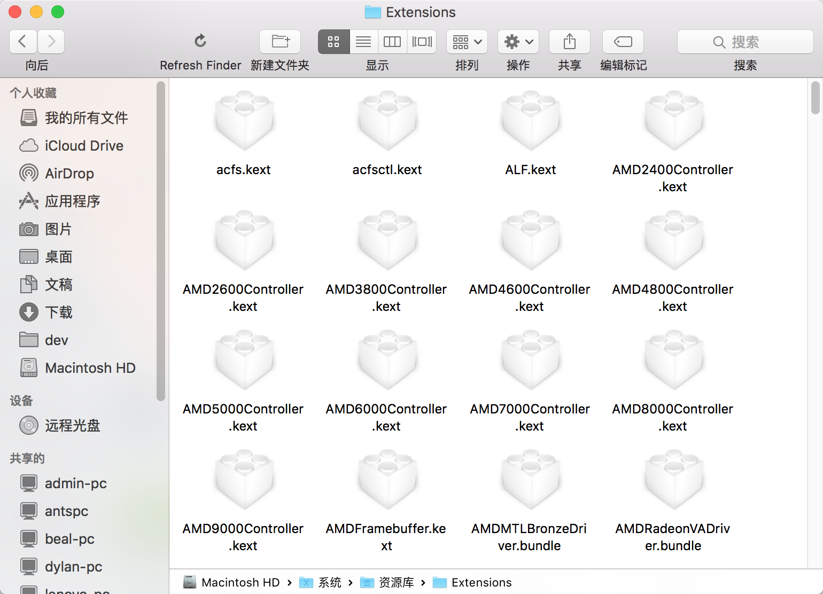Select the AMD7000Controller.kext icon
The width and height of the screenshot is (823, 594).
531,359
